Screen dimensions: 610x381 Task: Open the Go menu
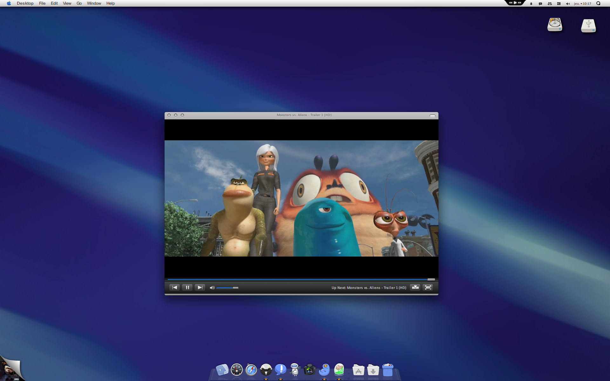point(79,3)
